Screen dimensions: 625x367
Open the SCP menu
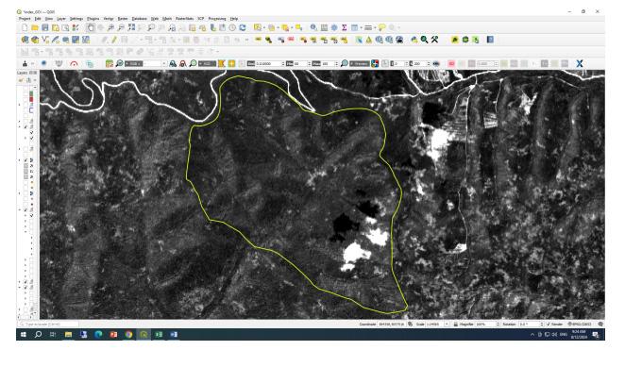click(201, 18)
